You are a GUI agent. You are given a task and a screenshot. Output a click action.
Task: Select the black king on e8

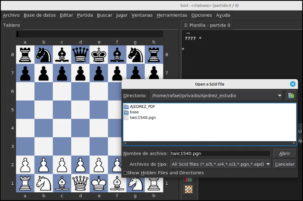(99, 55)
